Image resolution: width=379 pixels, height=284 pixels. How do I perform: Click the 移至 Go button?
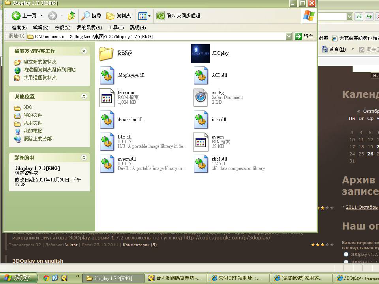click(x=304, y=36)
